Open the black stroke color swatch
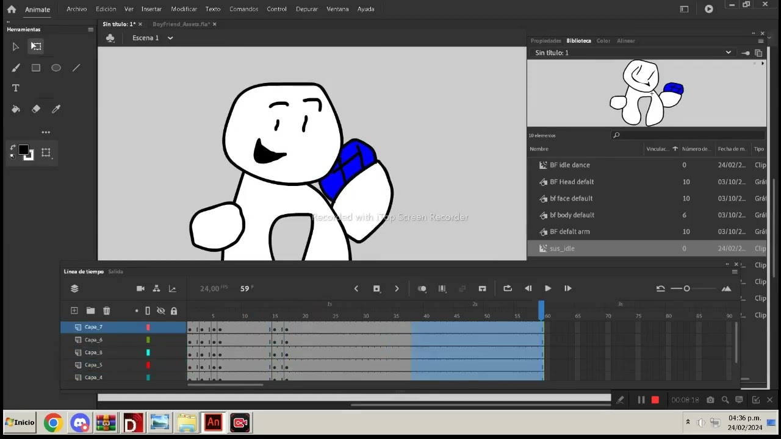This screenshot has width=781, height=439. click(x=23, y=149)
